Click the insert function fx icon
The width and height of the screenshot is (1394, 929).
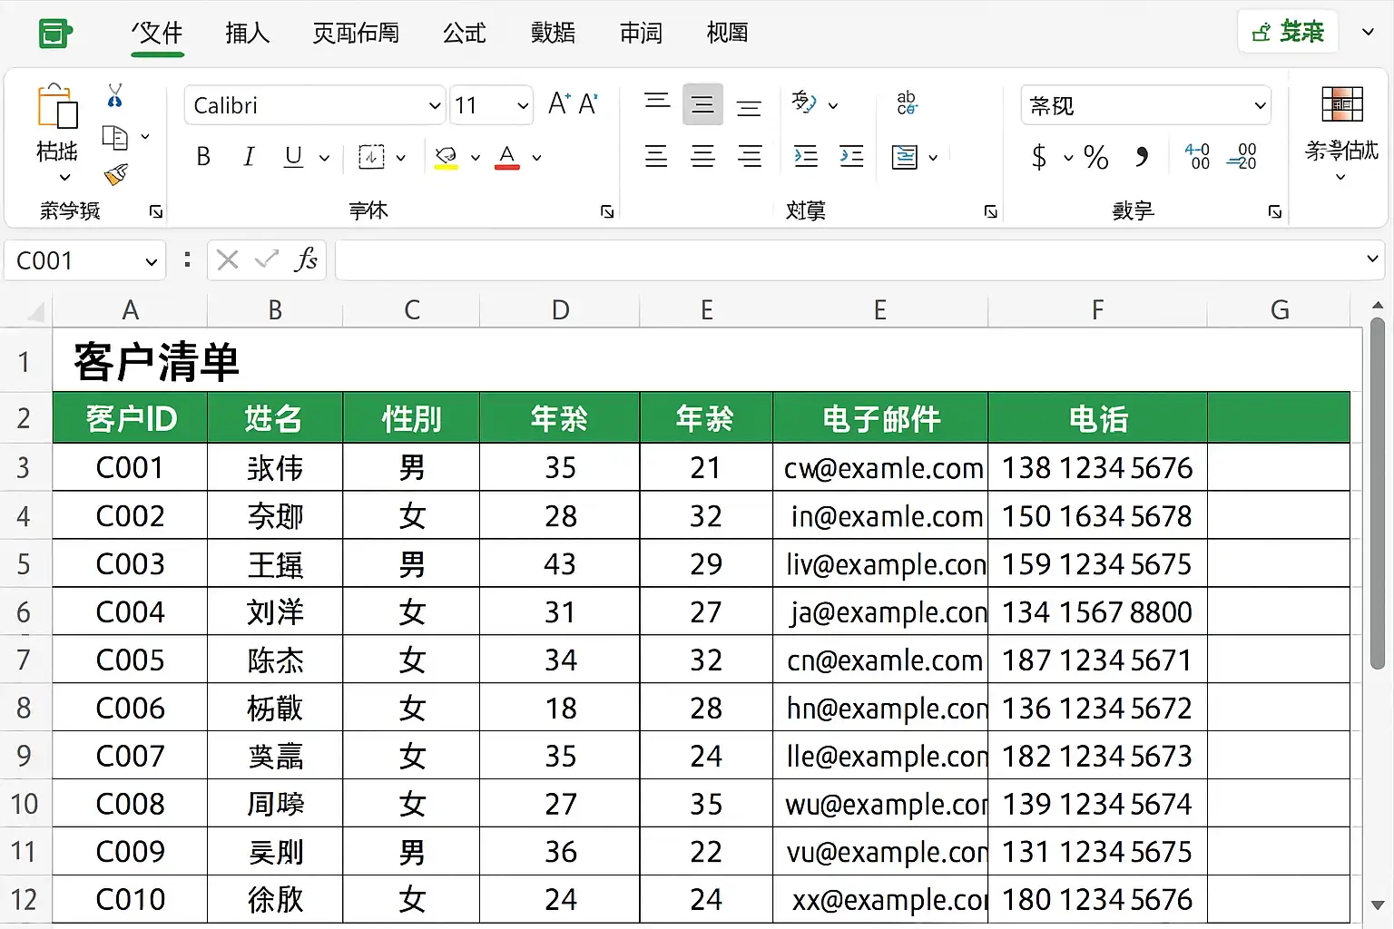click(306, 260)
